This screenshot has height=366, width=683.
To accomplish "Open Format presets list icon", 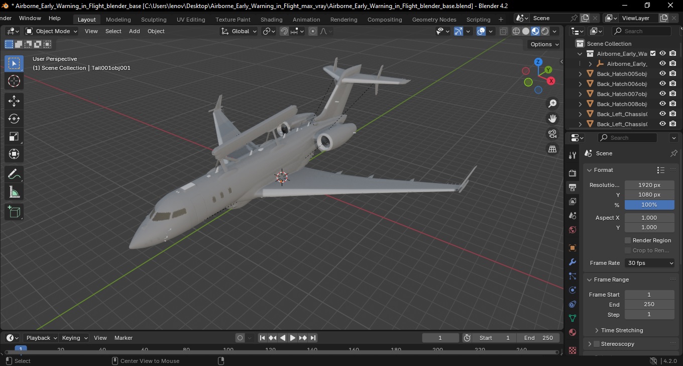I will tap(661, 170).
